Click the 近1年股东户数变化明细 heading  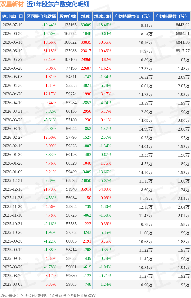click(x=58, y=4)
